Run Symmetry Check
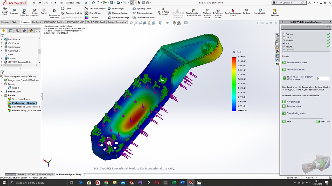 [142, 9]
